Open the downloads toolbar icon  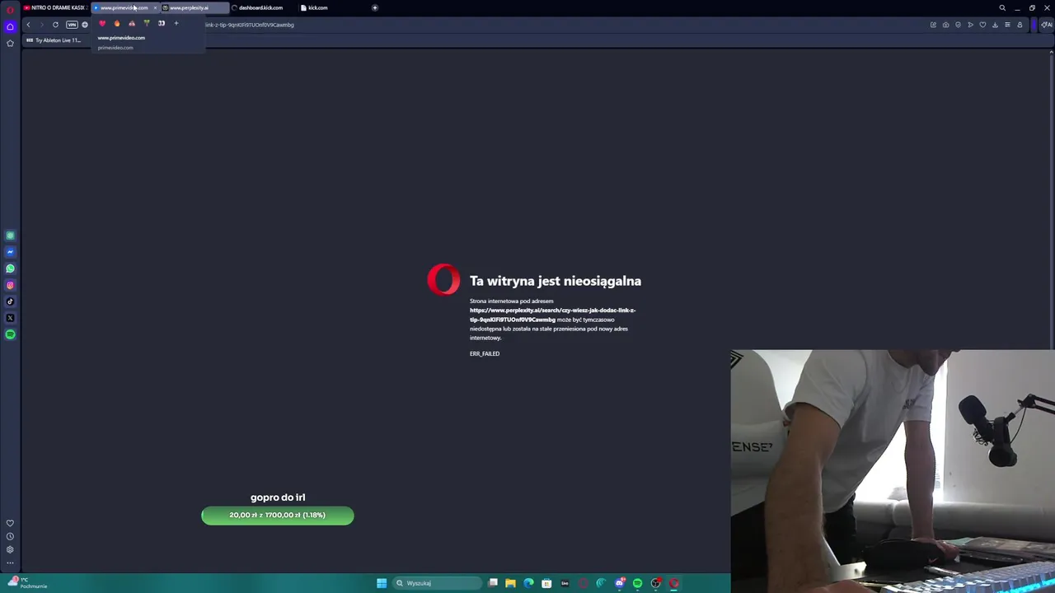click(x=995, y=25)
